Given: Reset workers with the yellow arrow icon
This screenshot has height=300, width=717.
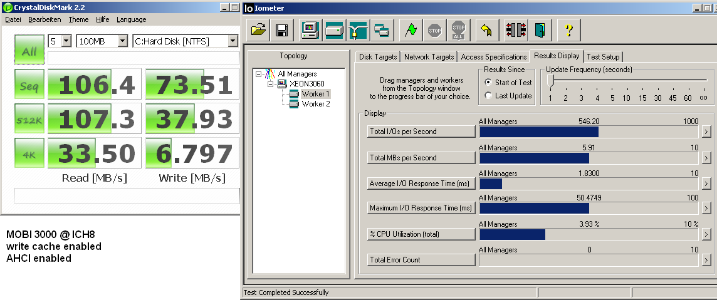Looking at the screenshot, I should (x=487, y=31).
